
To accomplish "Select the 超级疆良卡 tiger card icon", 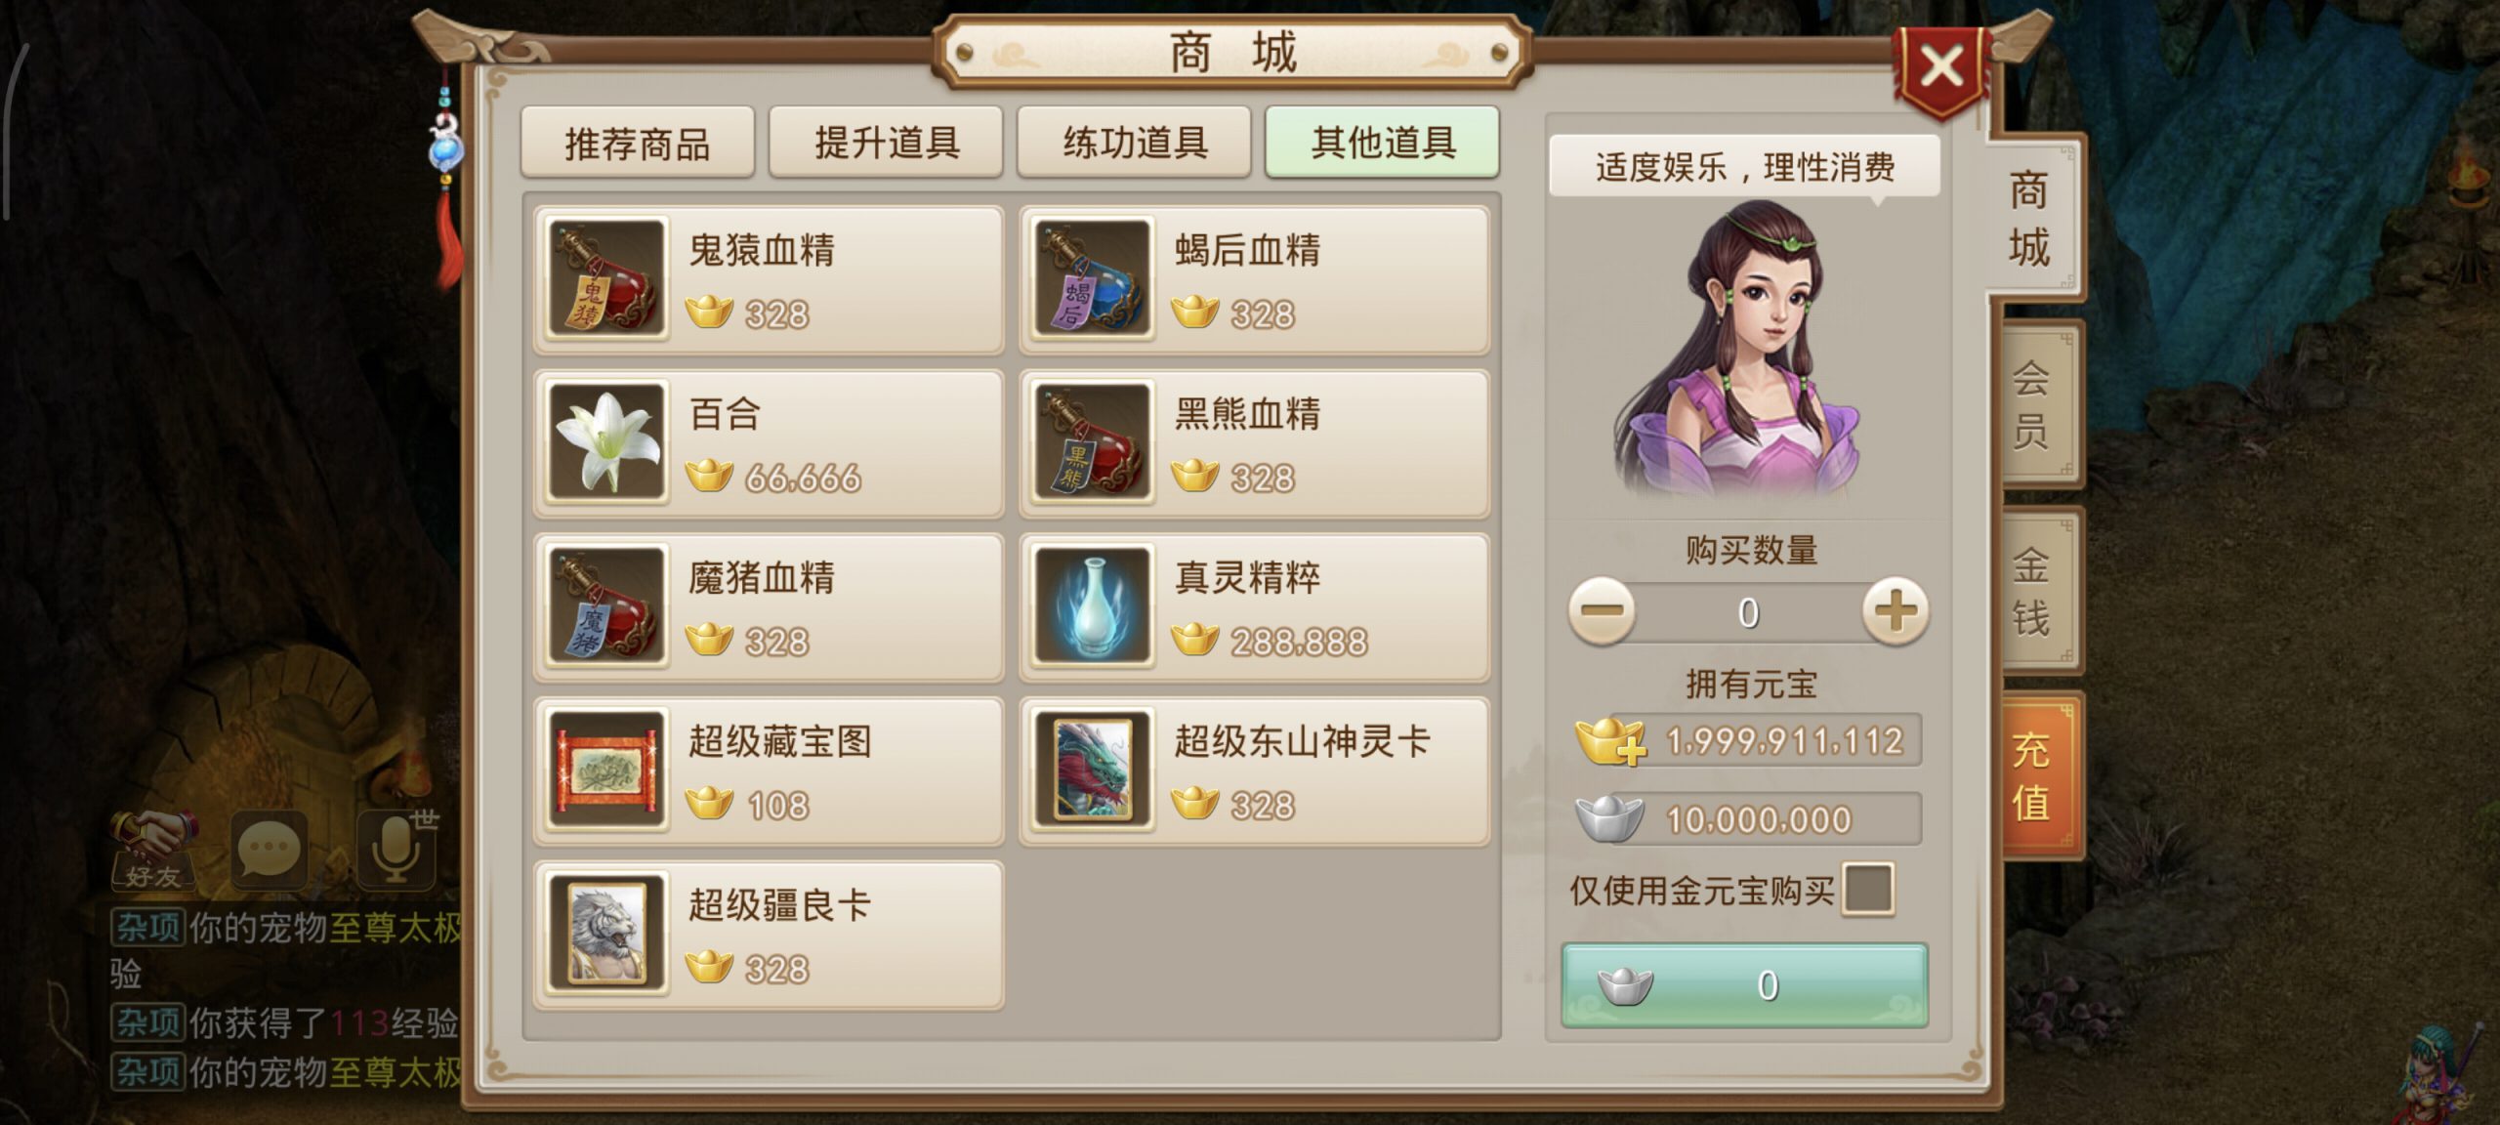I will tap(606, 934).
